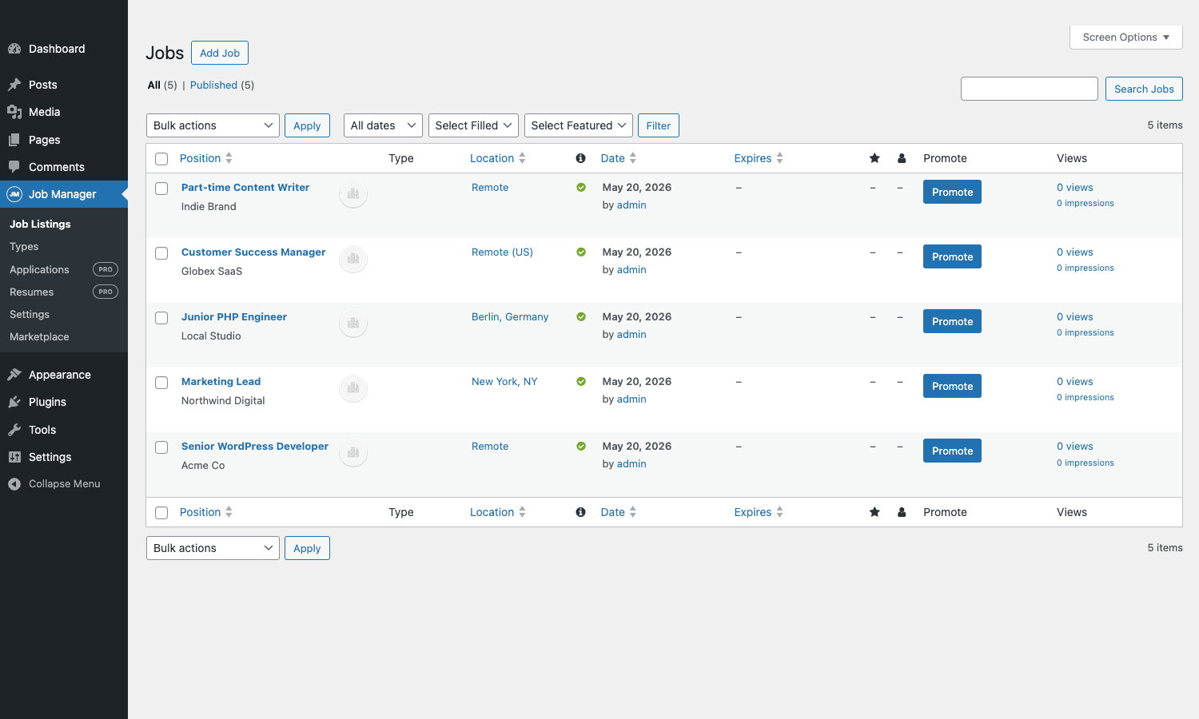Open 0 views link for Customer Success Manager

(1075, 252)
